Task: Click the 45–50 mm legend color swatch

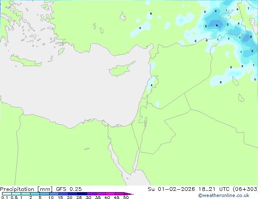Action: point(120,194)
